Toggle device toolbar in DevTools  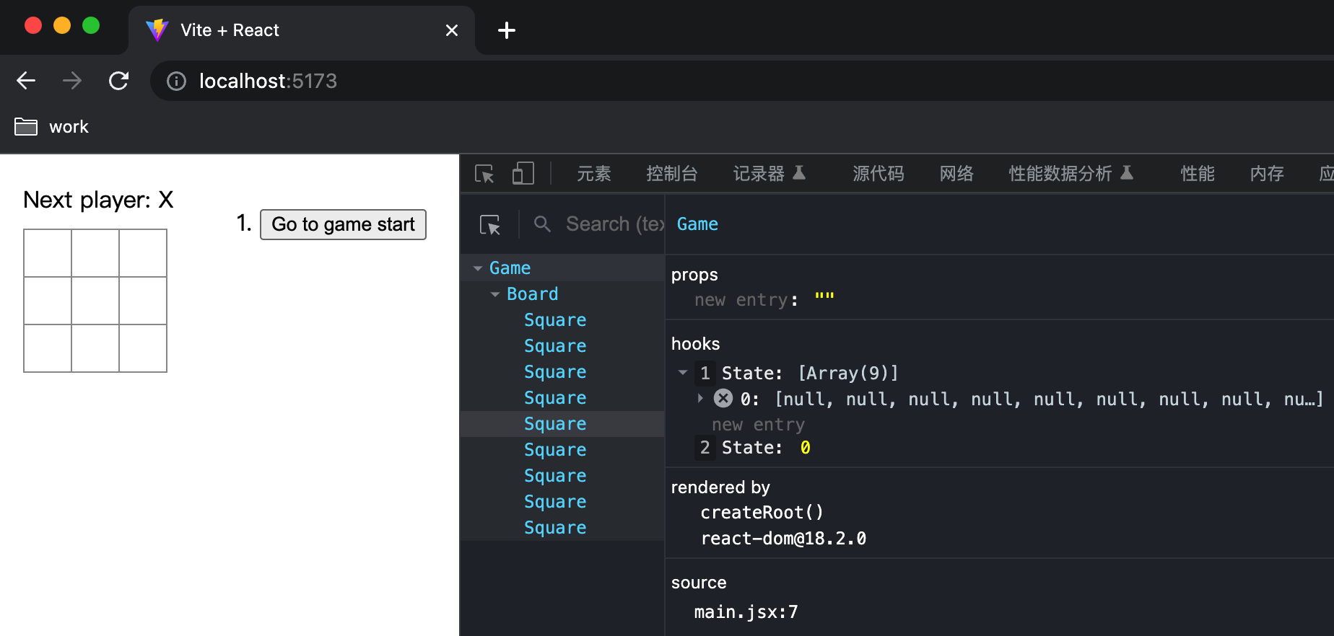click(523, 174)
